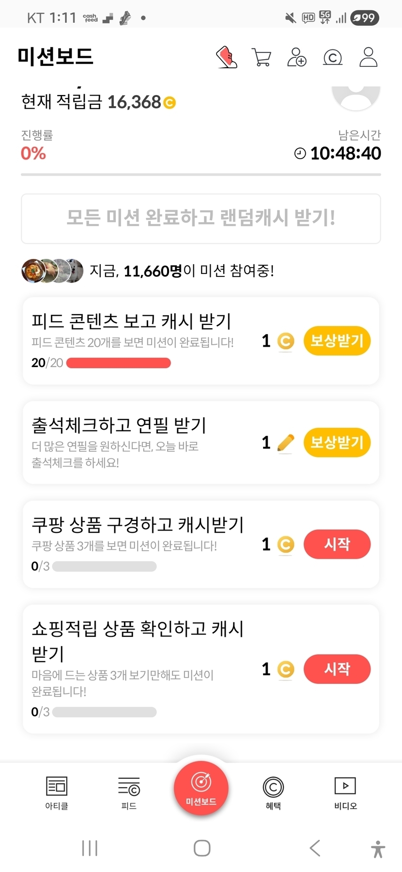Tap the accessibility figure icon
Image resolution: width=402 pixels, height=872 pixels.
[x=378, y=849]
